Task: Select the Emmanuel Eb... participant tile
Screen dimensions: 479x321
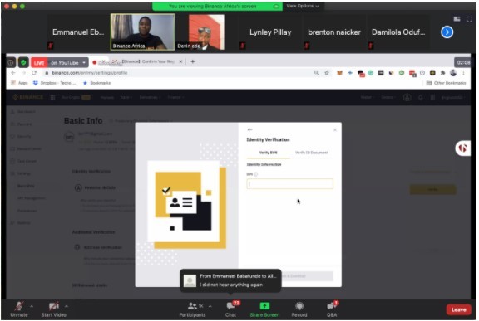Action: 78,32
